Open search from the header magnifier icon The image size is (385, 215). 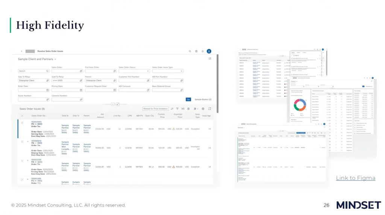[190, 51]
